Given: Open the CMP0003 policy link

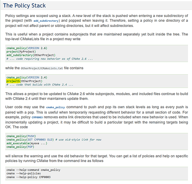Looking at the screenshot, I should pos(37,117).
